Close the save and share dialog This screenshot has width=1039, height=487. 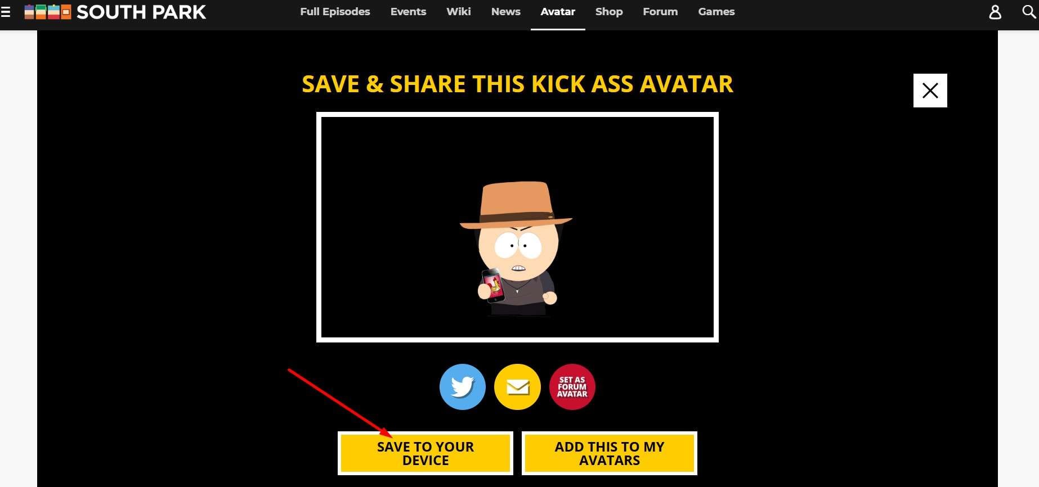tap(930, 91)
